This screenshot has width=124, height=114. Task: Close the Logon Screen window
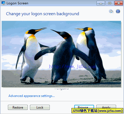click(119, 3)
